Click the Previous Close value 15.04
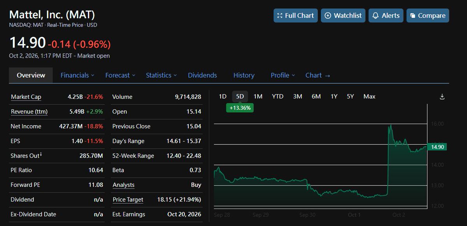 (x=194, y=126)
